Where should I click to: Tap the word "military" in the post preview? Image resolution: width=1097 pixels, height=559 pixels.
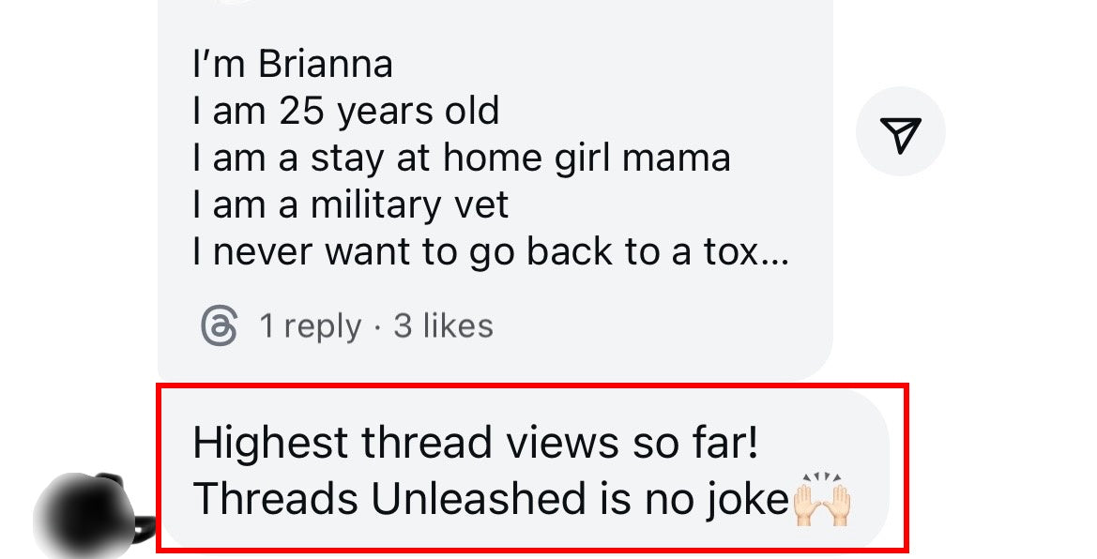[x=375, y=205]
